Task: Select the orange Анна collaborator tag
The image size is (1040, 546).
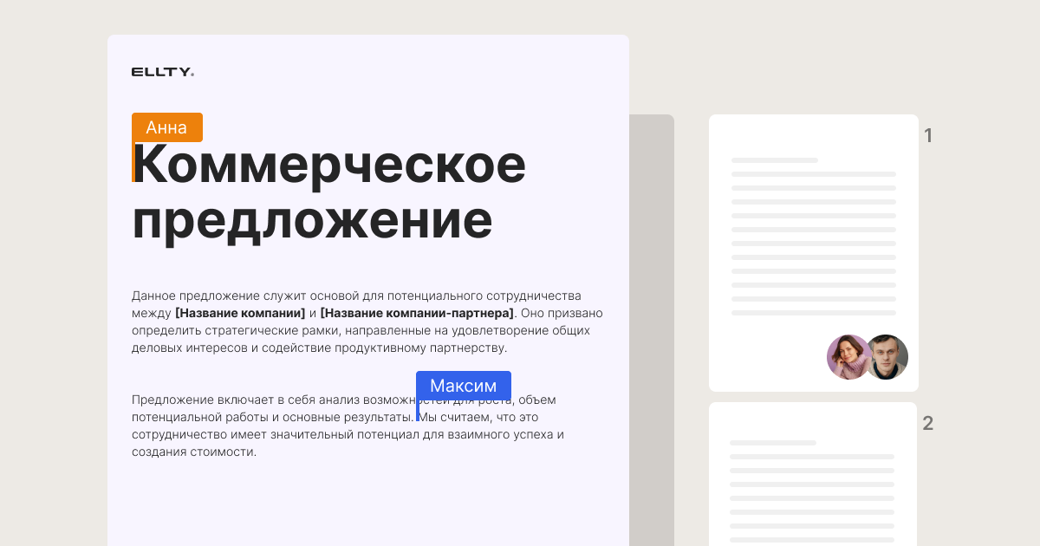Action: (167, 127)
